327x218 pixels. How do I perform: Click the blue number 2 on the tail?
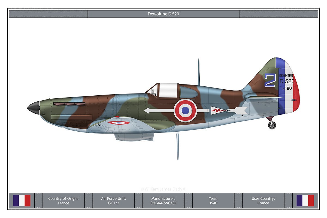coord(270,80)
